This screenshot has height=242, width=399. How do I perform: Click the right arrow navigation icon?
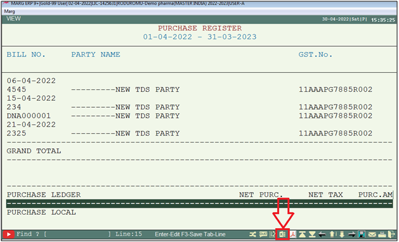[352, 234]
